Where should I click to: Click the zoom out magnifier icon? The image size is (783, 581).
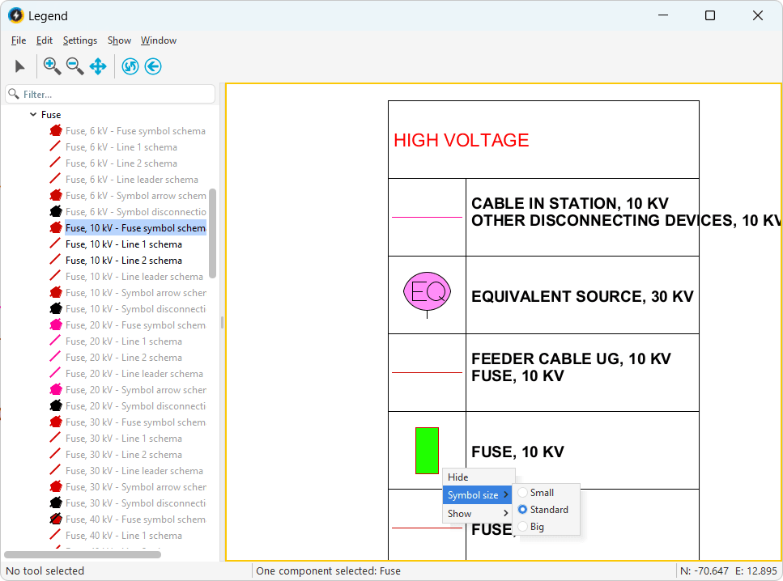[75, 66]
